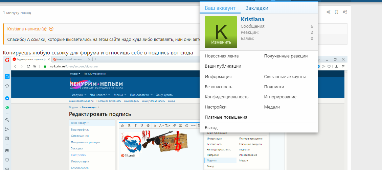
Task: Open 'Ваши публикации' in the account popup
Action: point(223,66)
